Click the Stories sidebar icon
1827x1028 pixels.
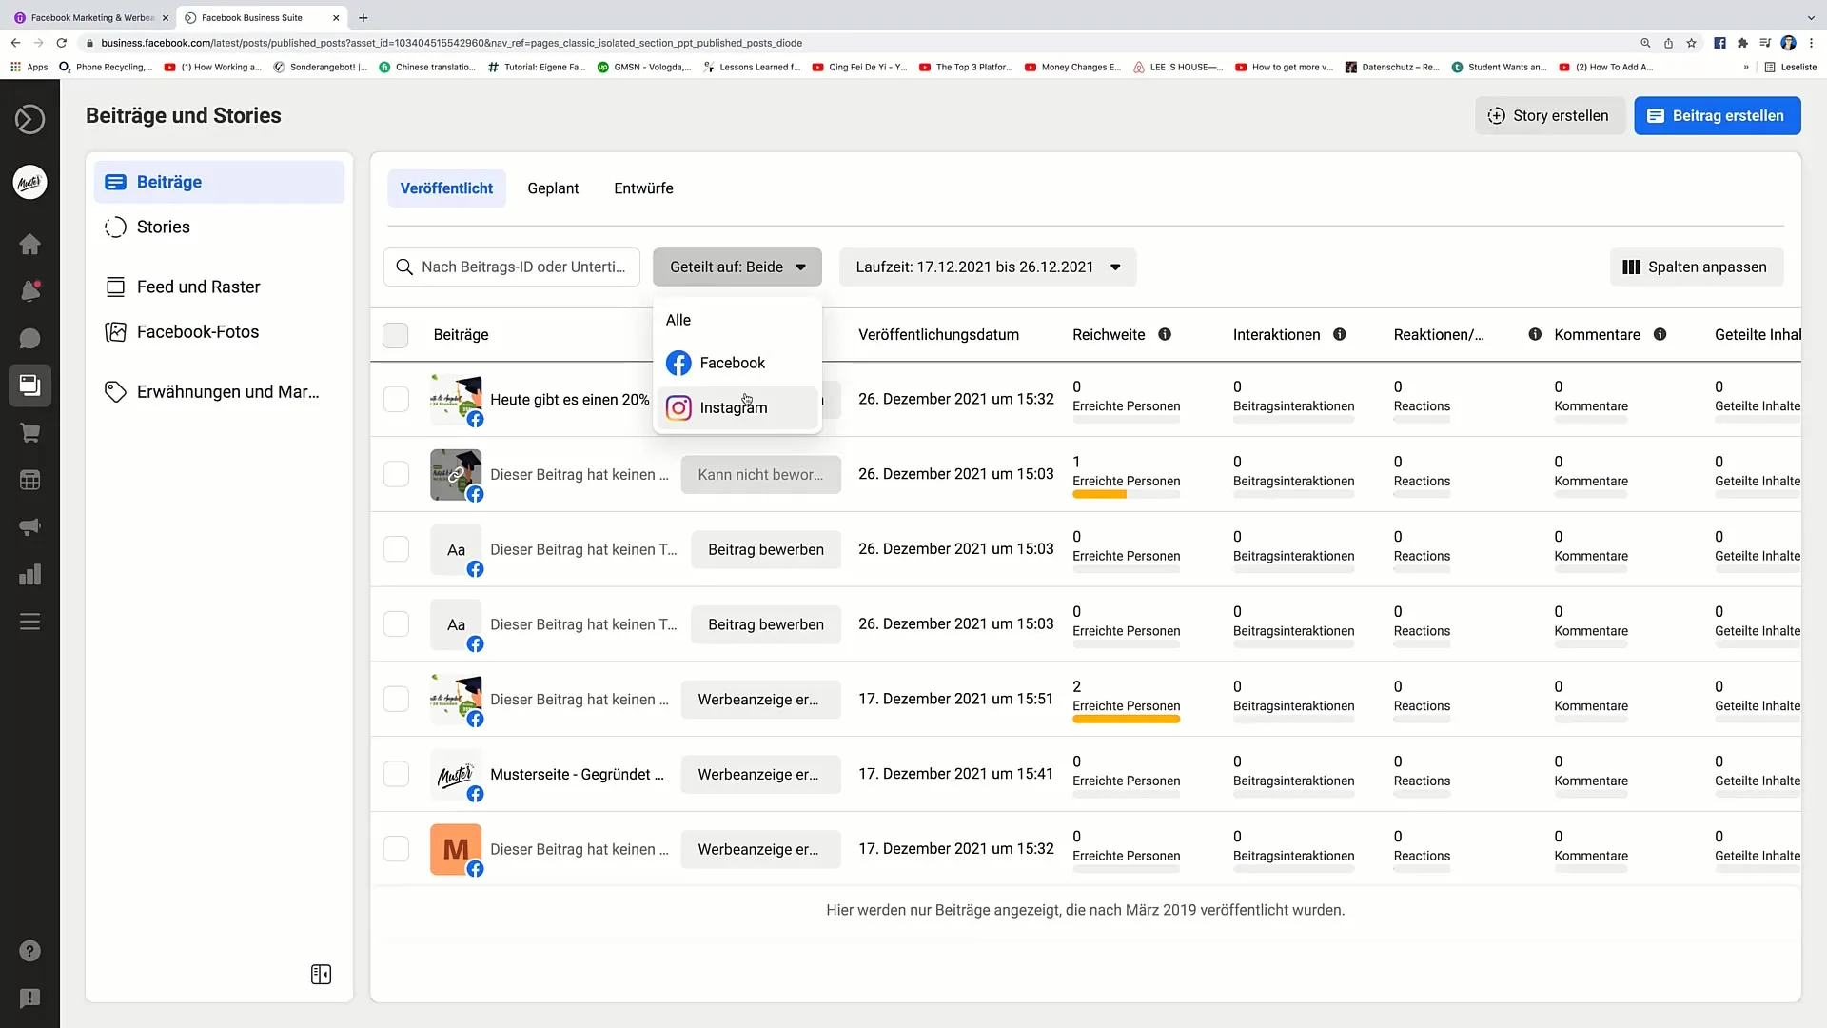pyautogui.click(x=115, y=226)
